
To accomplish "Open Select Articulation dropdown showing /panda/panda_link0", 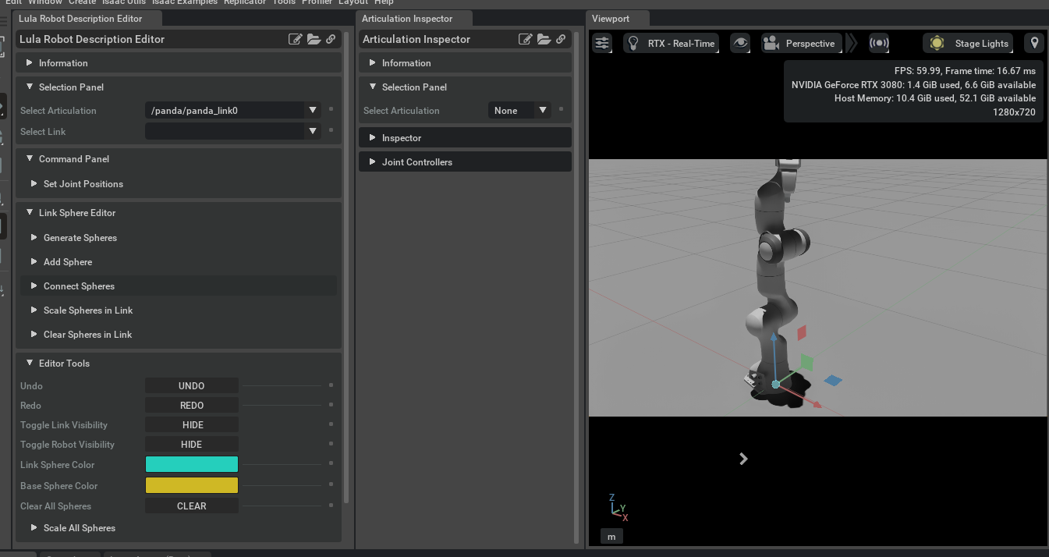I will click(x=233, y=111).
